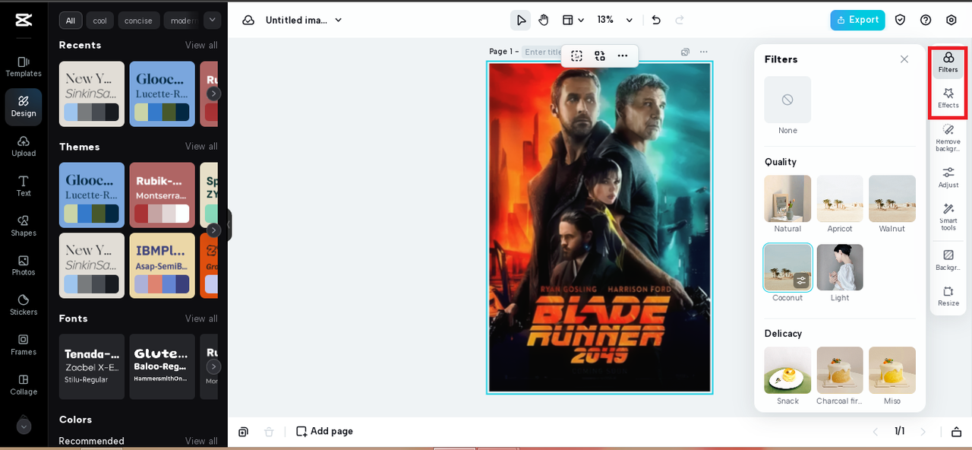972x450 pixels.
Task: Click the Filters icon in right bar
Action: click(x=948, y=62)
